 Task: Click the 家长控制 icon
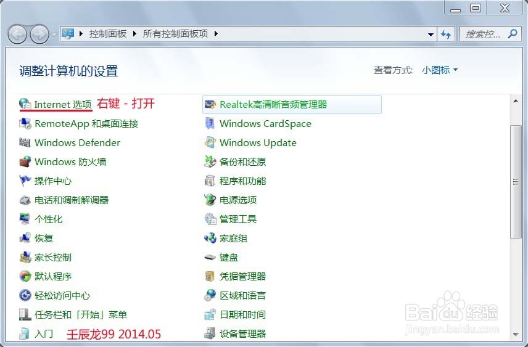click(x=25, y=258)
